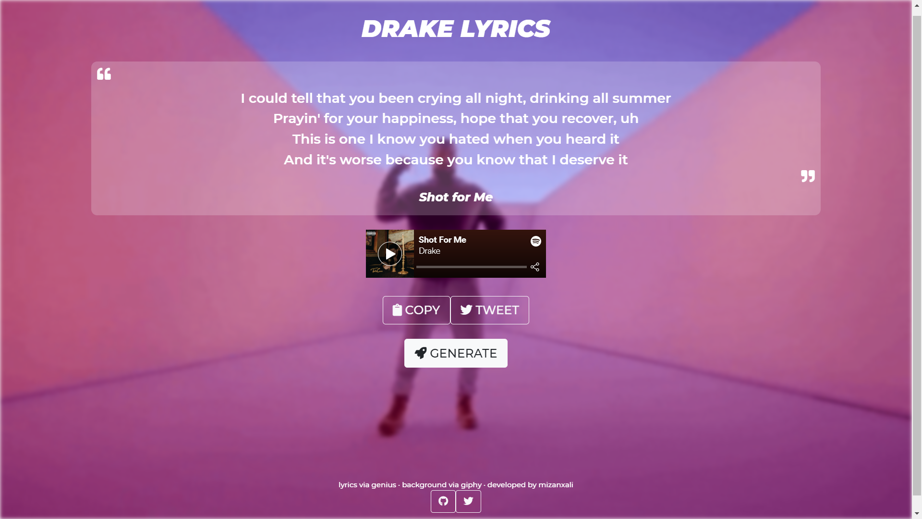Viewport: 922px width, 519px height.
Task: Click the page scrollbar down arrow
Action: click(x=917, y=514)
